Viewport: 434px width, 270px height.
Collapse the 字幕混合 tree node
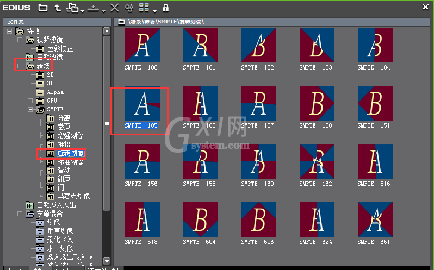click(x=20, y=214)
